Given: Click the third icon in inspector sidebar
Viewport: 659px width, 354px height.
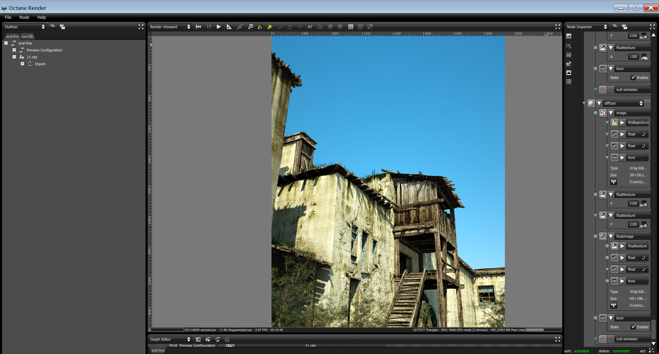Looking at the screenshot, I should tap(569, 55).
